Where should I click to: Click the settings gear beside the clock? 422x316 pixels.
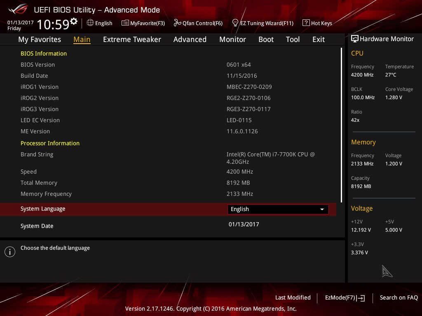tap(74, 21)
